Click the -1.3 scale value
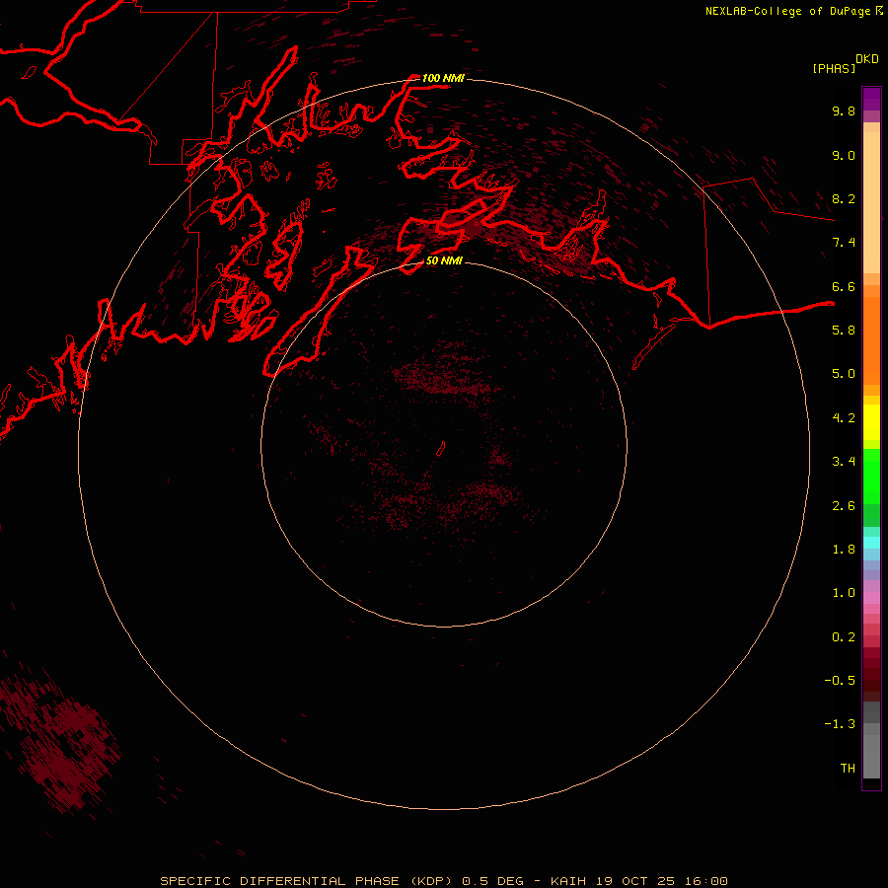 click(x=840, y=724)
